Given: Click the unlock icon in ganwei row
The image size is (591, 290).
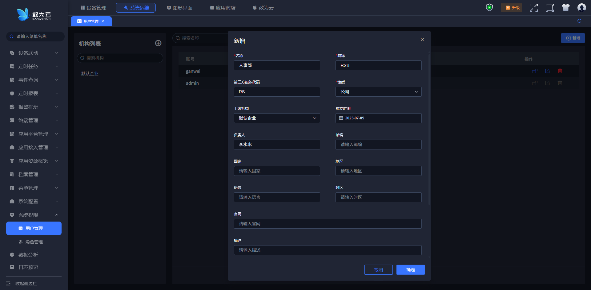Looking at the screenshot, I should click(535, 71).
